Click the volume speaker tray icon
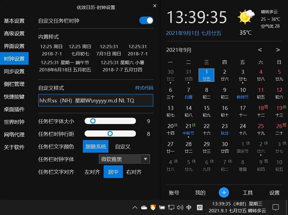This screenshot has width=288, height=215. click(180, 207)
